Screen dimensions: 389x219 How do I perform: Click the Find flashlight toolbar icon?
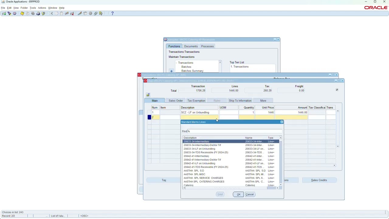pos(9,13)
